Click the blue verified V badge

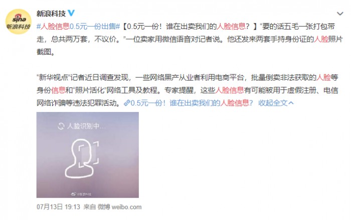pos(71,13)
